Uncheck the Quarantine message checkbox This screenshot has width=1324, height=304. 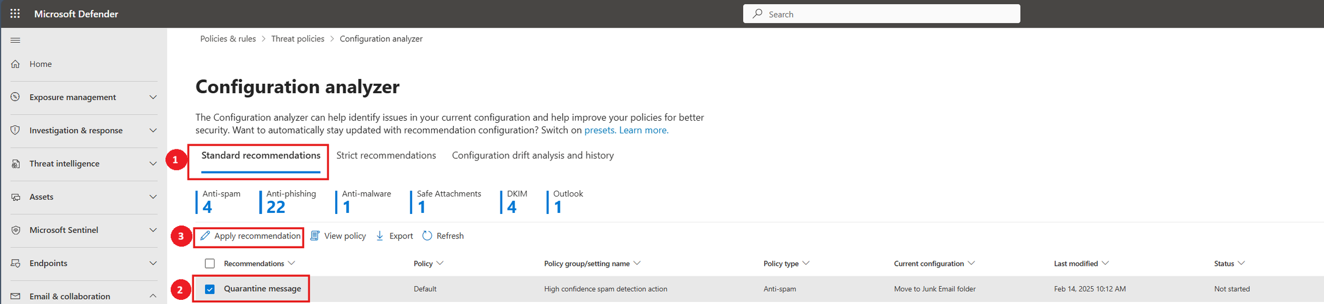(210, 289)
